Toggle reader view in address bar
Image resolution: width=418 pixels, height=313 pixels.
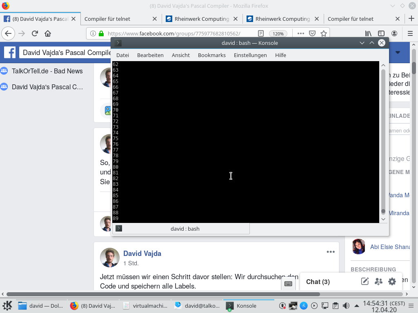click(261, 33)
